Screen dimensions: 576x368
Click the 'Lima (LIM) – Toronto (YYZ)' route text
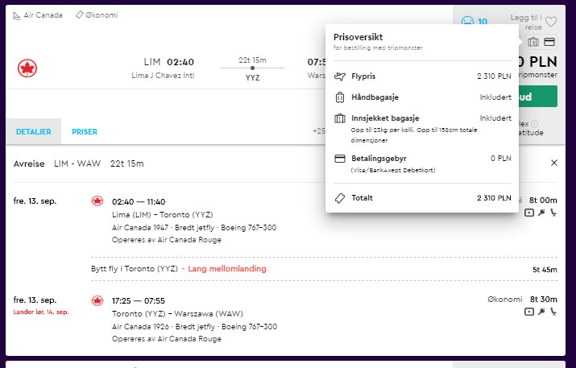[x=163, y=215]
